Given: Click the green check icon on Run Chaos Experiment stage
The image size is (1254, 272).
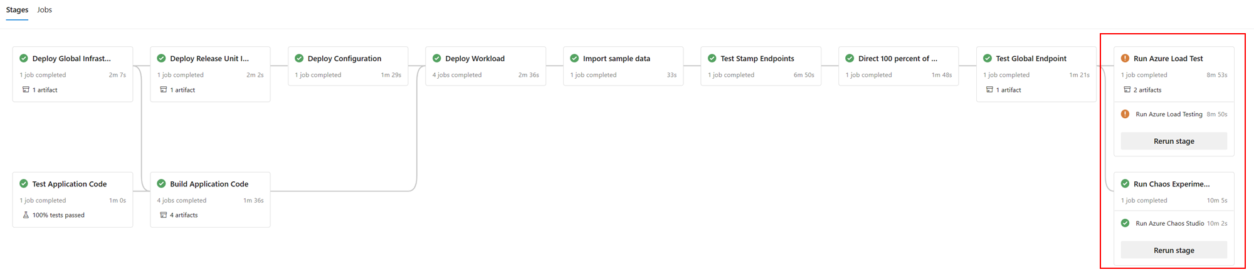Looking at the screenshot, I should pyautogui.click(x=1125, y=184).
